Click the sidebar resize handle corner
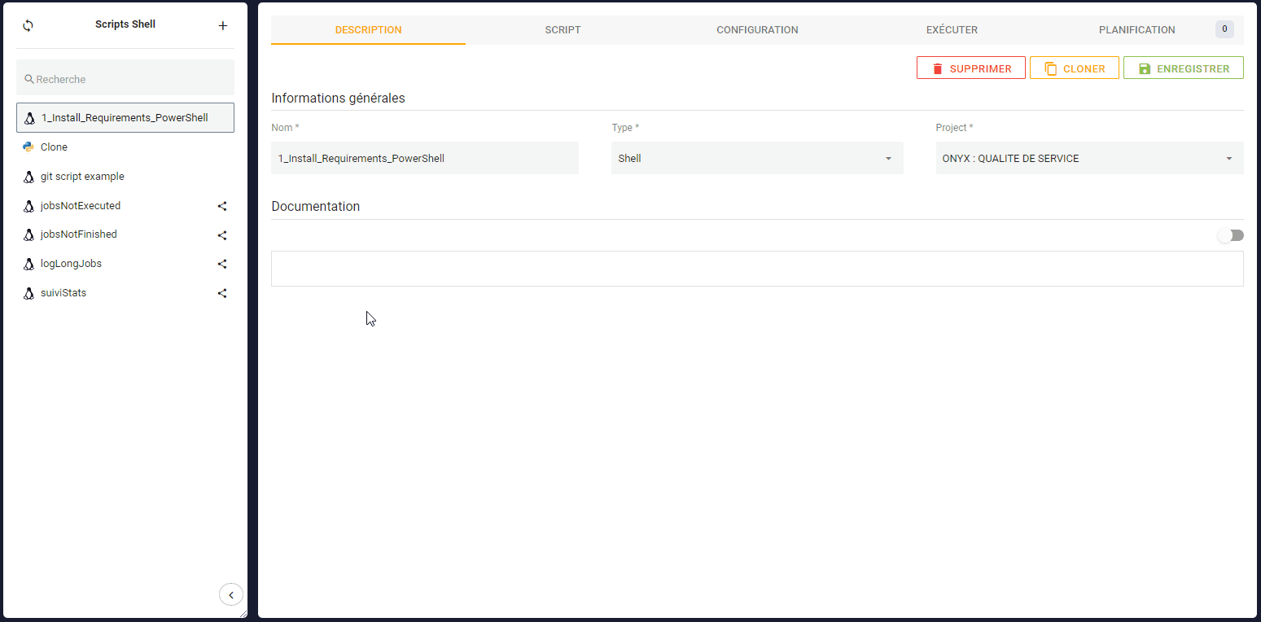 [x=243, y=613]
